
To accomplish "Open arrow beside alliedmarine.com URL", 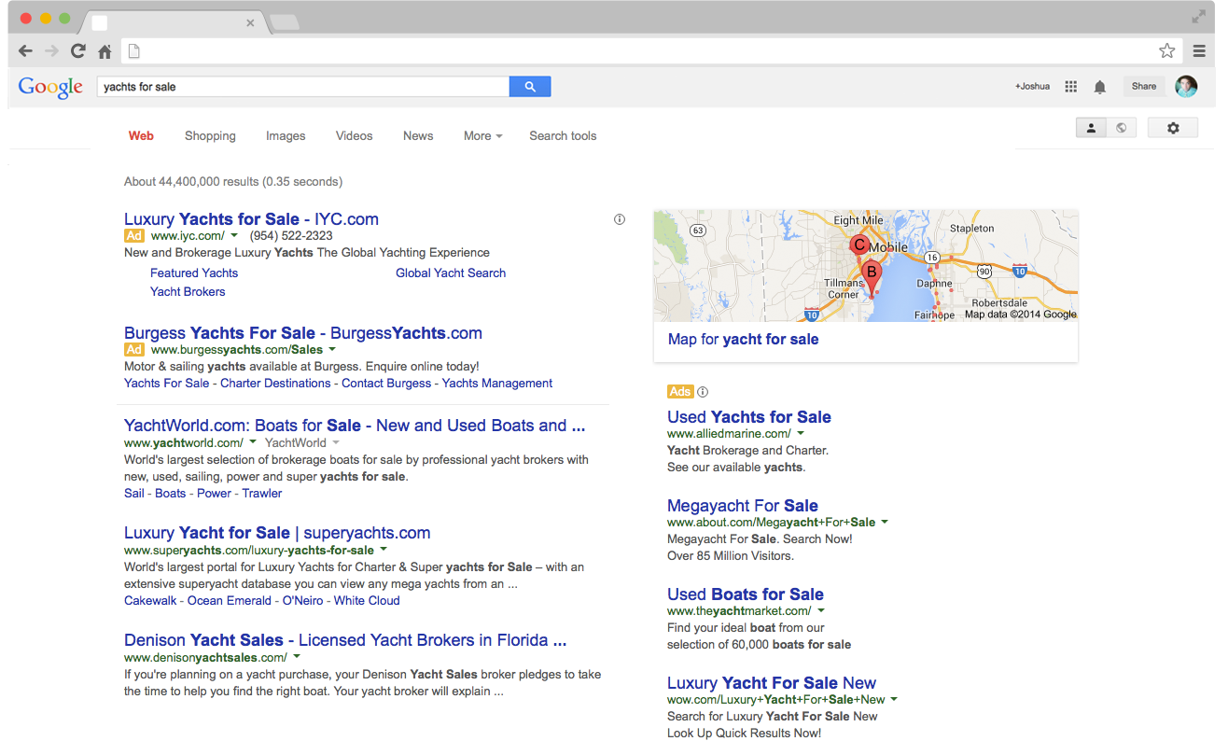I will point(801,433).
